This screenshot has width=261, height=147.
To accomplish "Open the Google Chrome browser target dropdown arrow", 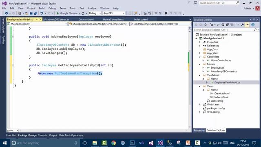I will pyautogui.click(x=79, y=13).
